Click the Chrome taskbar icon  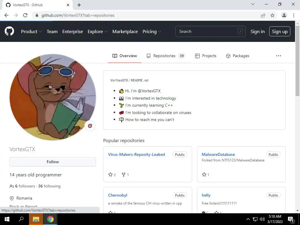[50, 219]
